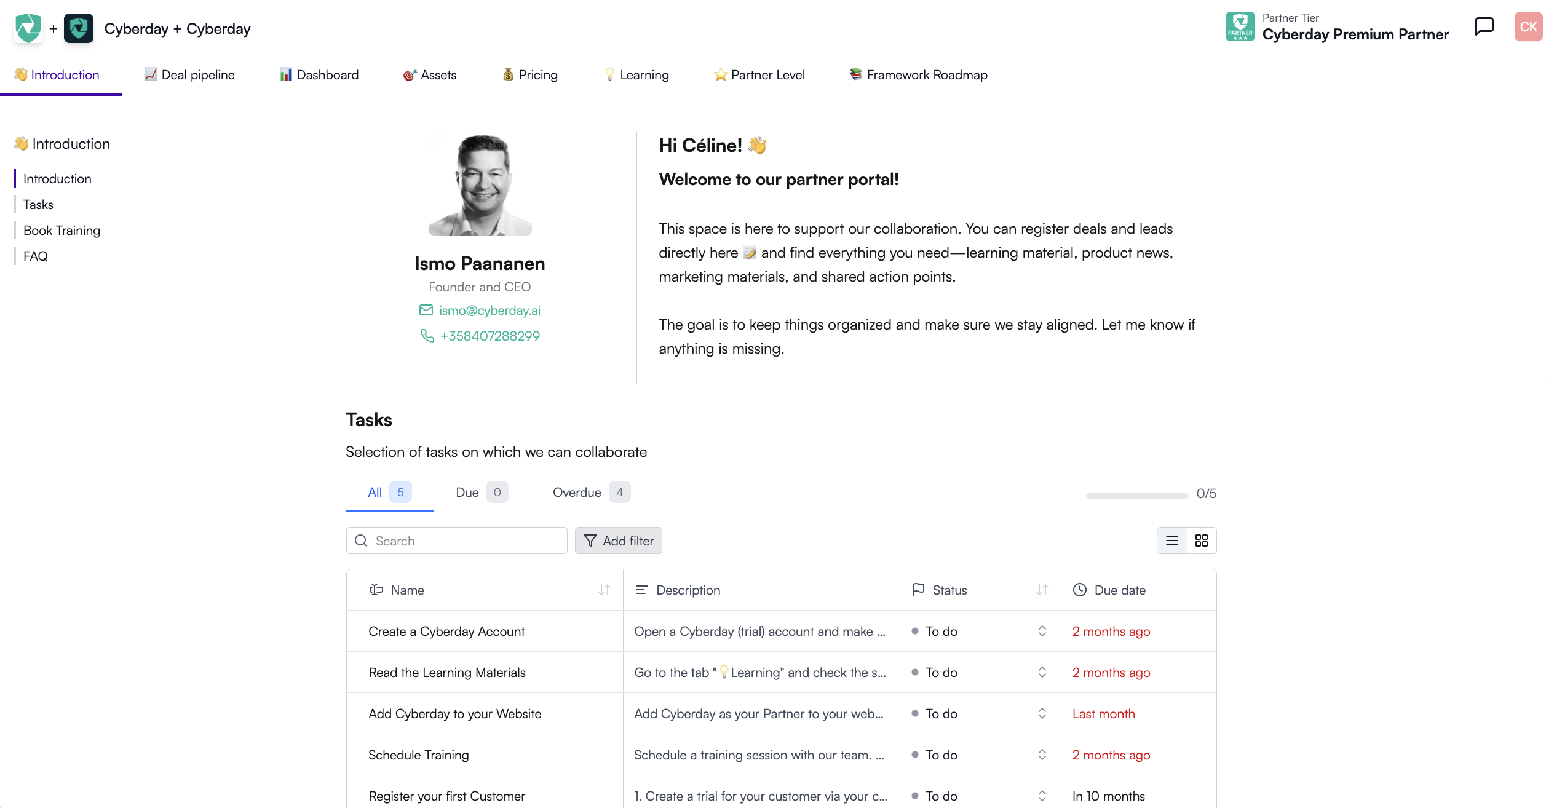The height and width of the screenshot is (808, 1546).
Task: Click the Cyberday logo at top left
Action: (28, 28)
